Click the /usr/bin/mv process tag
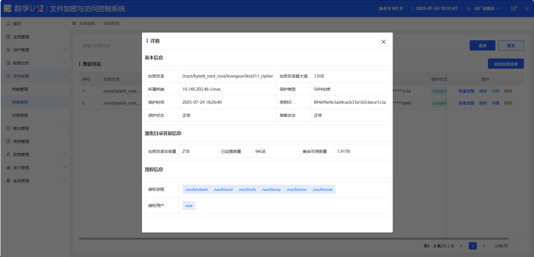534x257 pixels. tap(297, 189)
